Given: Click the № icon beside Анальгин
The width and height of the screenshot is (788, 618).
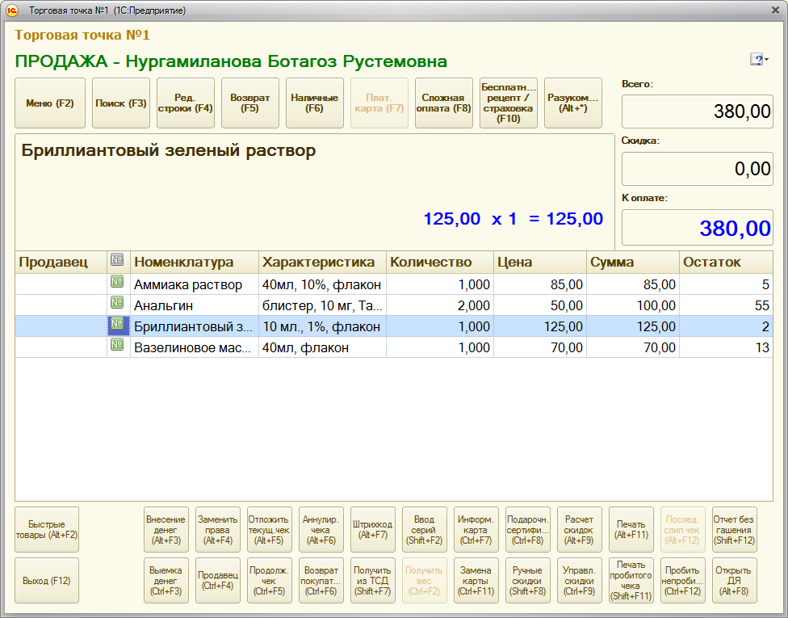Looking at the screenshot, I should click(117, 305).
